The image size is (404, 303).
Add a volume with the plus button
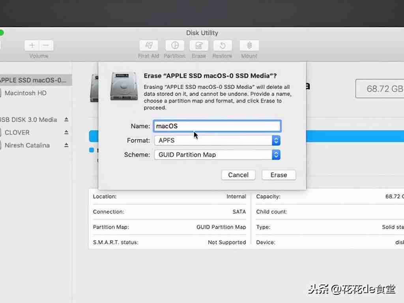click(32, 46)
